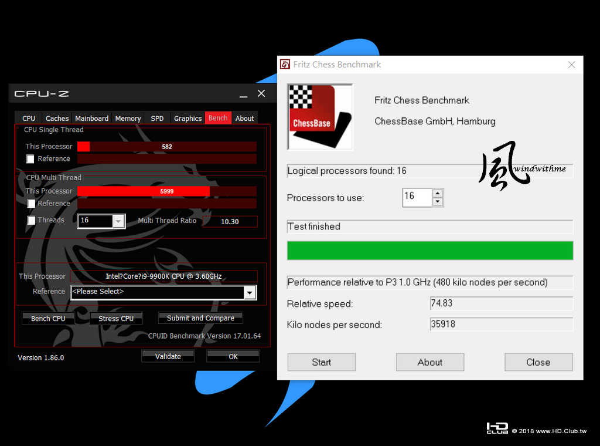
Task: Click the multi thread Reference empty bar
Action: click(167, 204)
